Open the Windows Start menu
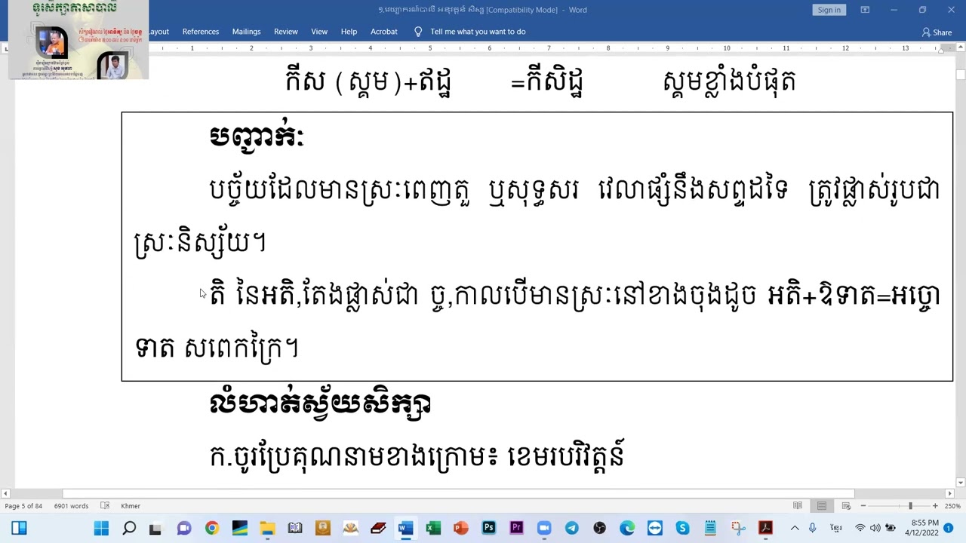Screen dimensions: 966x543 (101, 528)
